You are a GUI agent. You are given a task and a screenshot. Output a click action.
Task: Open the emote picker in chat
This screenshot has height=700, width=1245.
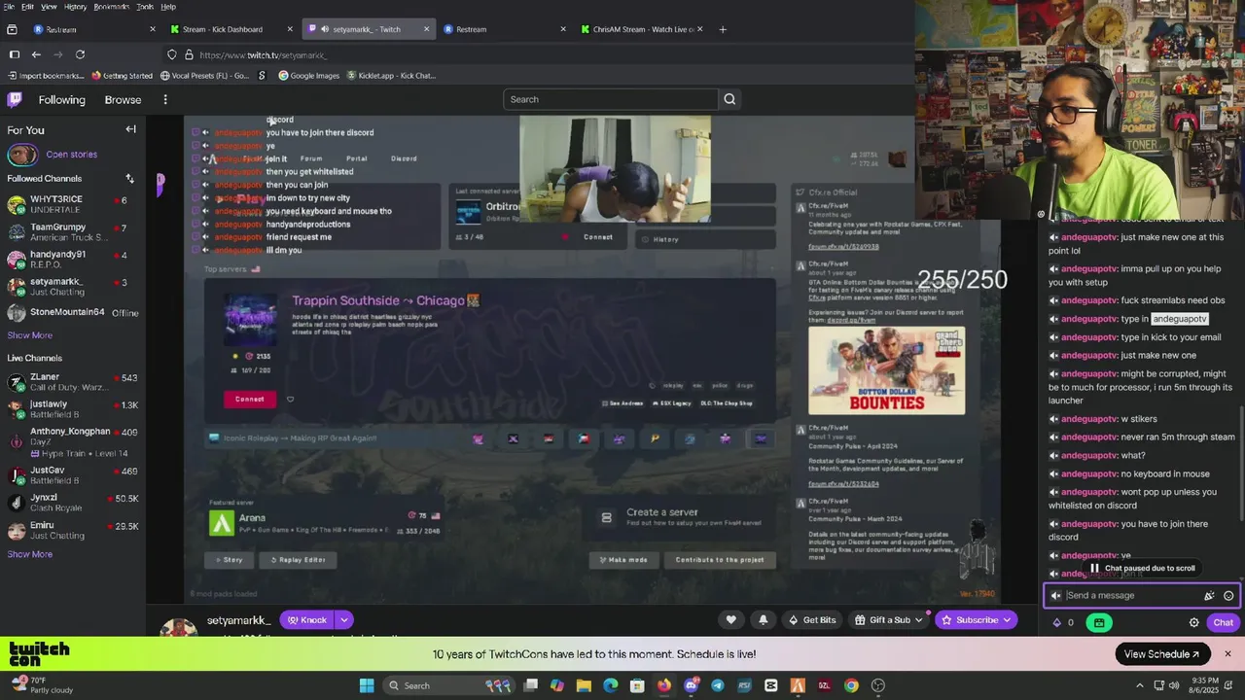1228,596
